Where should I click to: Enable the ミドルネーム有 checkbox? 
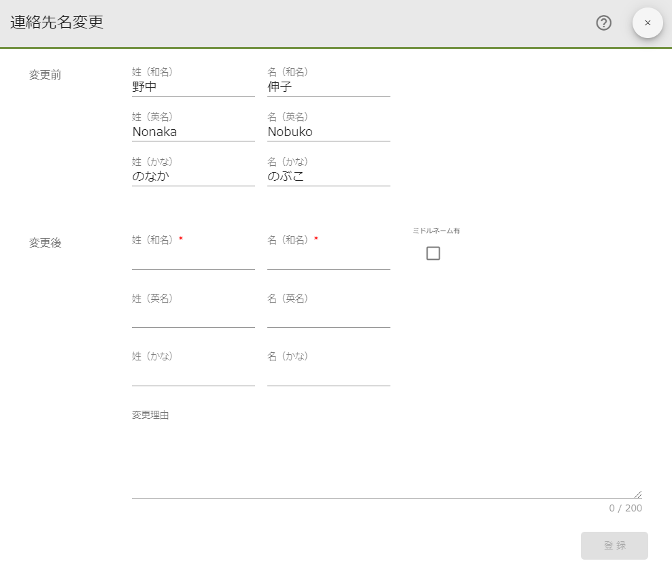pos(433,253)
